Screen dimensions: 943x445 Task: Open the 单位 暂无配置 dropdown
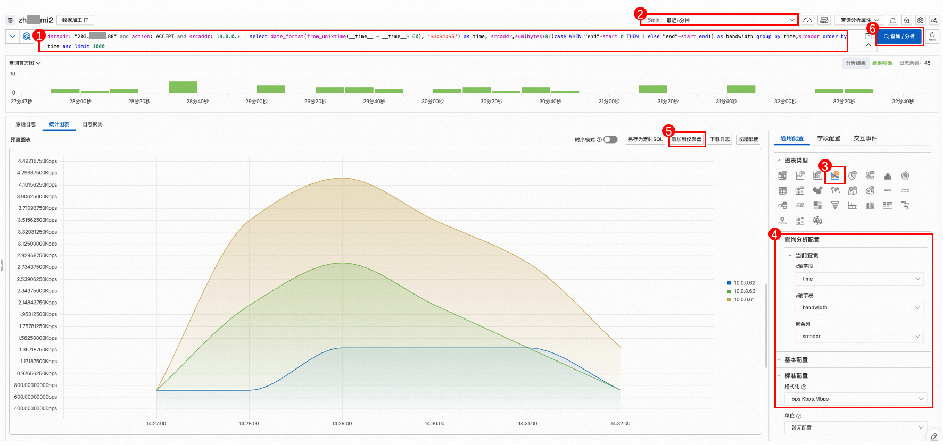pos(856,427)
